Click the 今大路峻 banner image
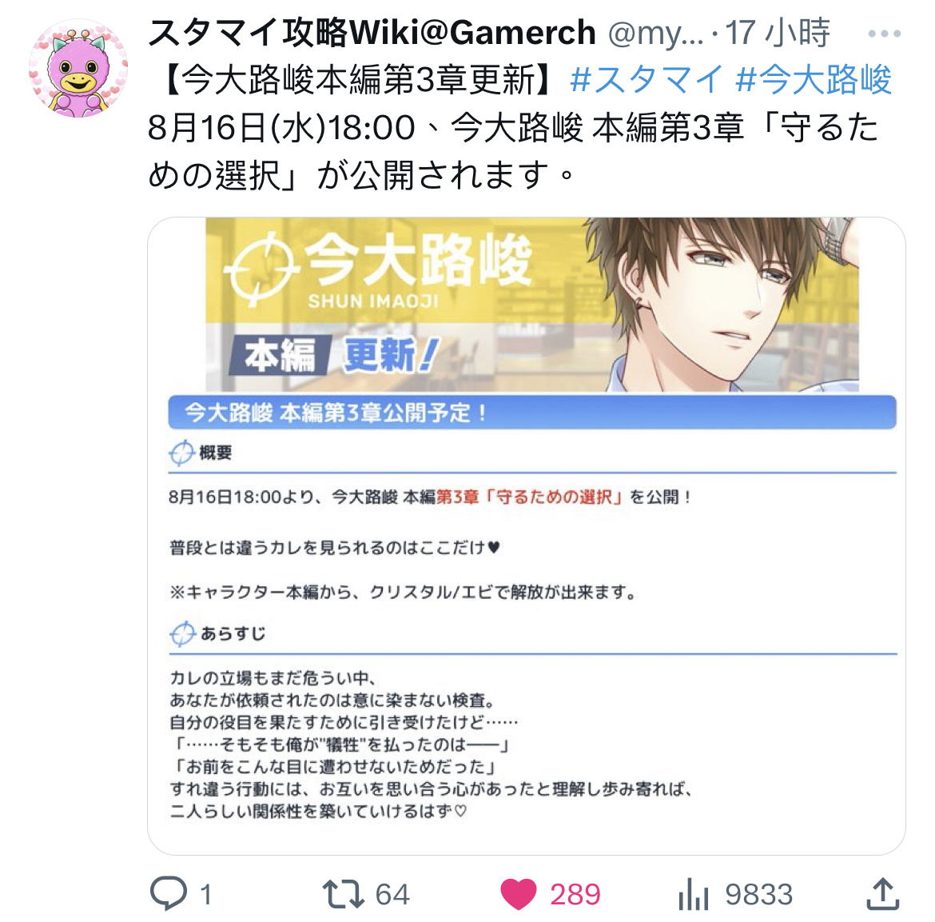Image resolution: width=935 pixels, height=922 pixels. pyautogui.click(x=532, y=305)
